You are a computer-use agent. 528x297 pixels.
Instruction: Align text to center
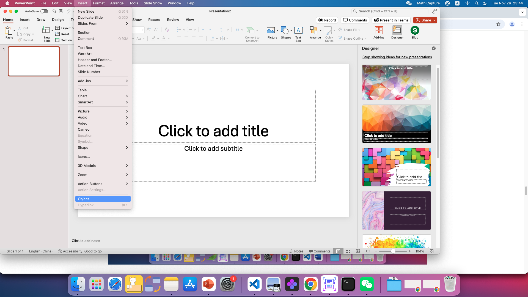point(186,38)
